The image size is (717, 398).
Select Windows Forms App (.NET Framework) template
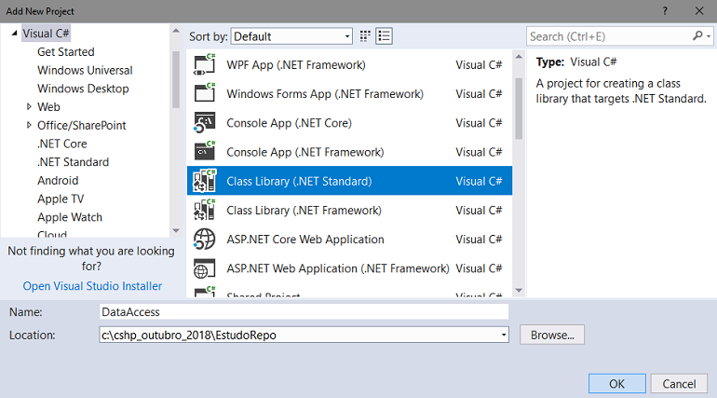coord(349,93)
